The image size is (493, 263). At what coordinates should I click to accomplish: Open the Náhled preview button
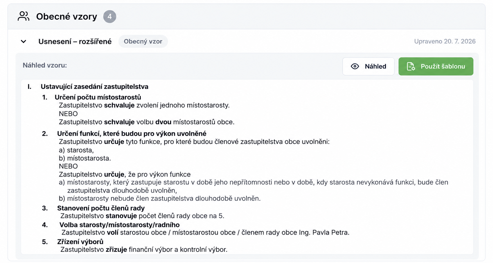(x=368, y=66)
